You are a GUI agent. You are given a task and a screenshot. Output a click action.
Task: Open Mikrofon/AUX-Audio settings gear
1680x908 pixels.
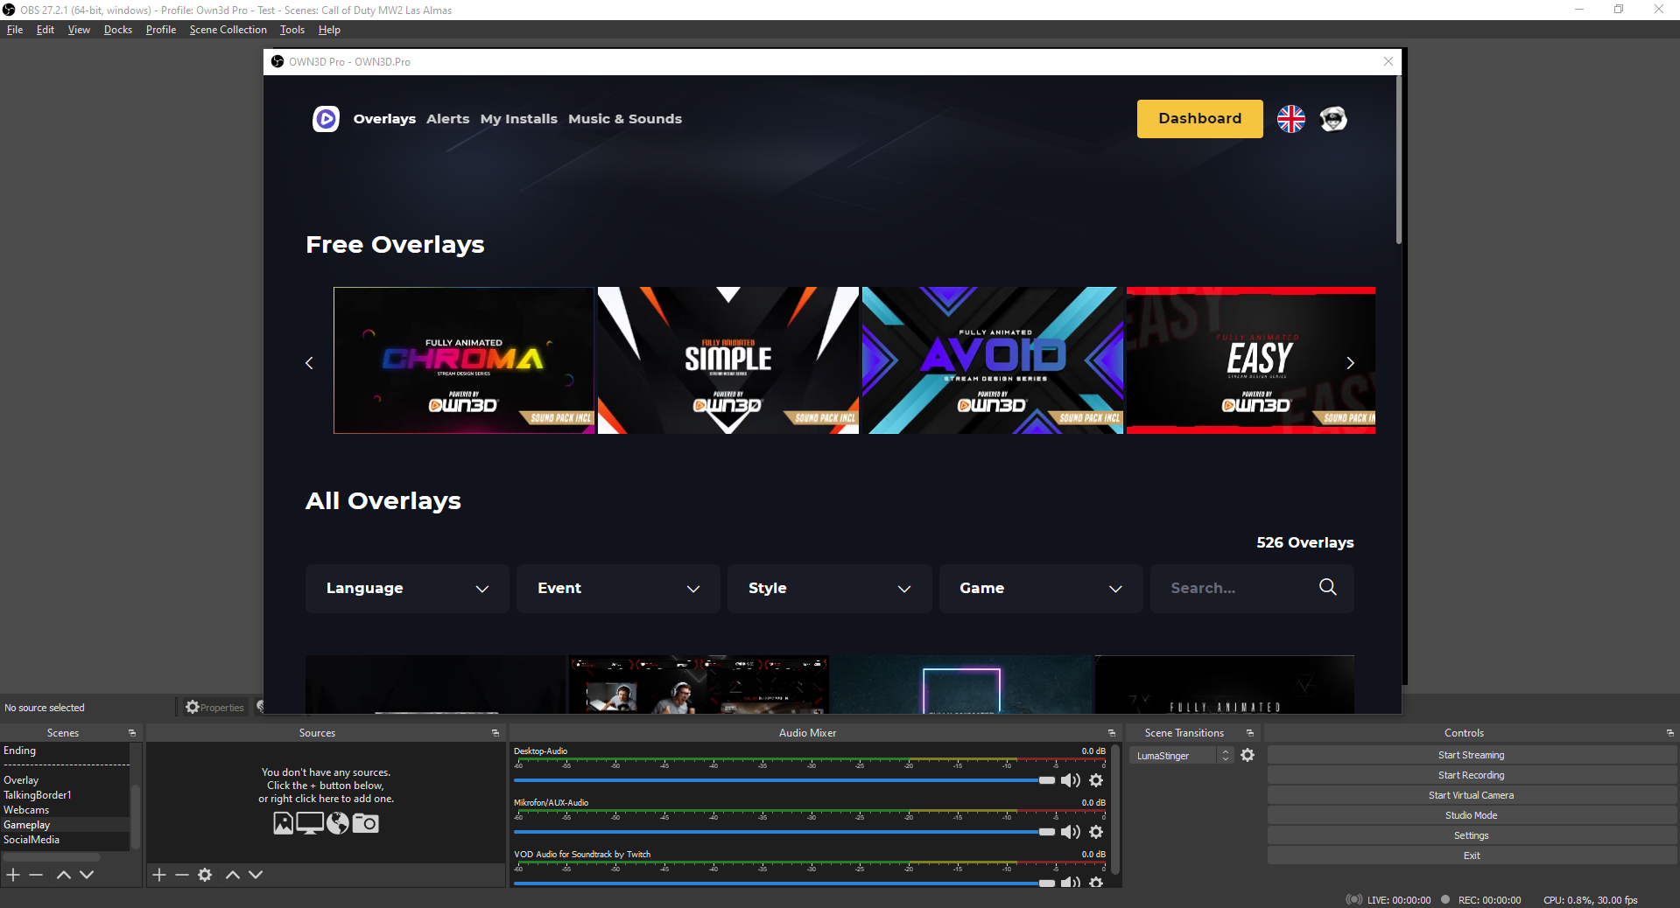1096,832
